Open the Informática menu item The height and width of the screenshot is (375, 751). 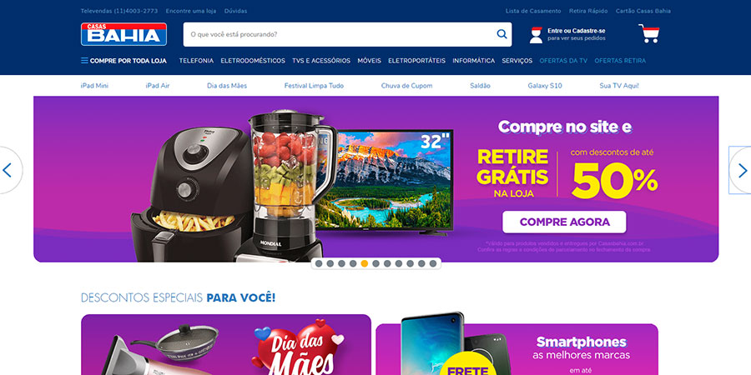[x=474, y=61]
